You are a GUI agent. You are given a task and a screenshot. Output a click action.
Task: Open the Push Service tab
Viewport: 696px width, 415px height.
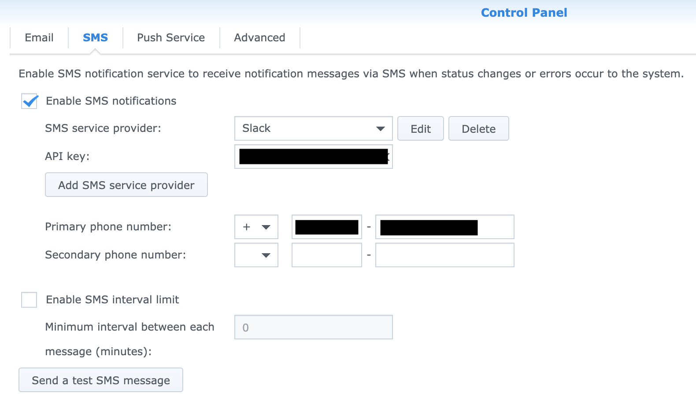[171, 38]
